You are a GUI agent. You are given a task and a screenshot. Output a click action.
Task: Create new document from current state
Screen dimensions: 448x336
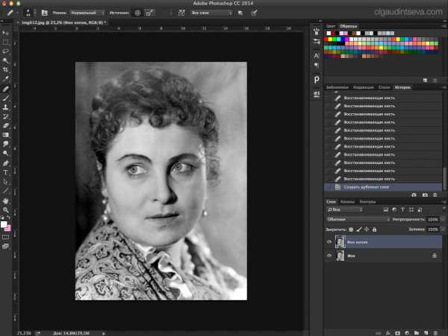tap(414, 195)
